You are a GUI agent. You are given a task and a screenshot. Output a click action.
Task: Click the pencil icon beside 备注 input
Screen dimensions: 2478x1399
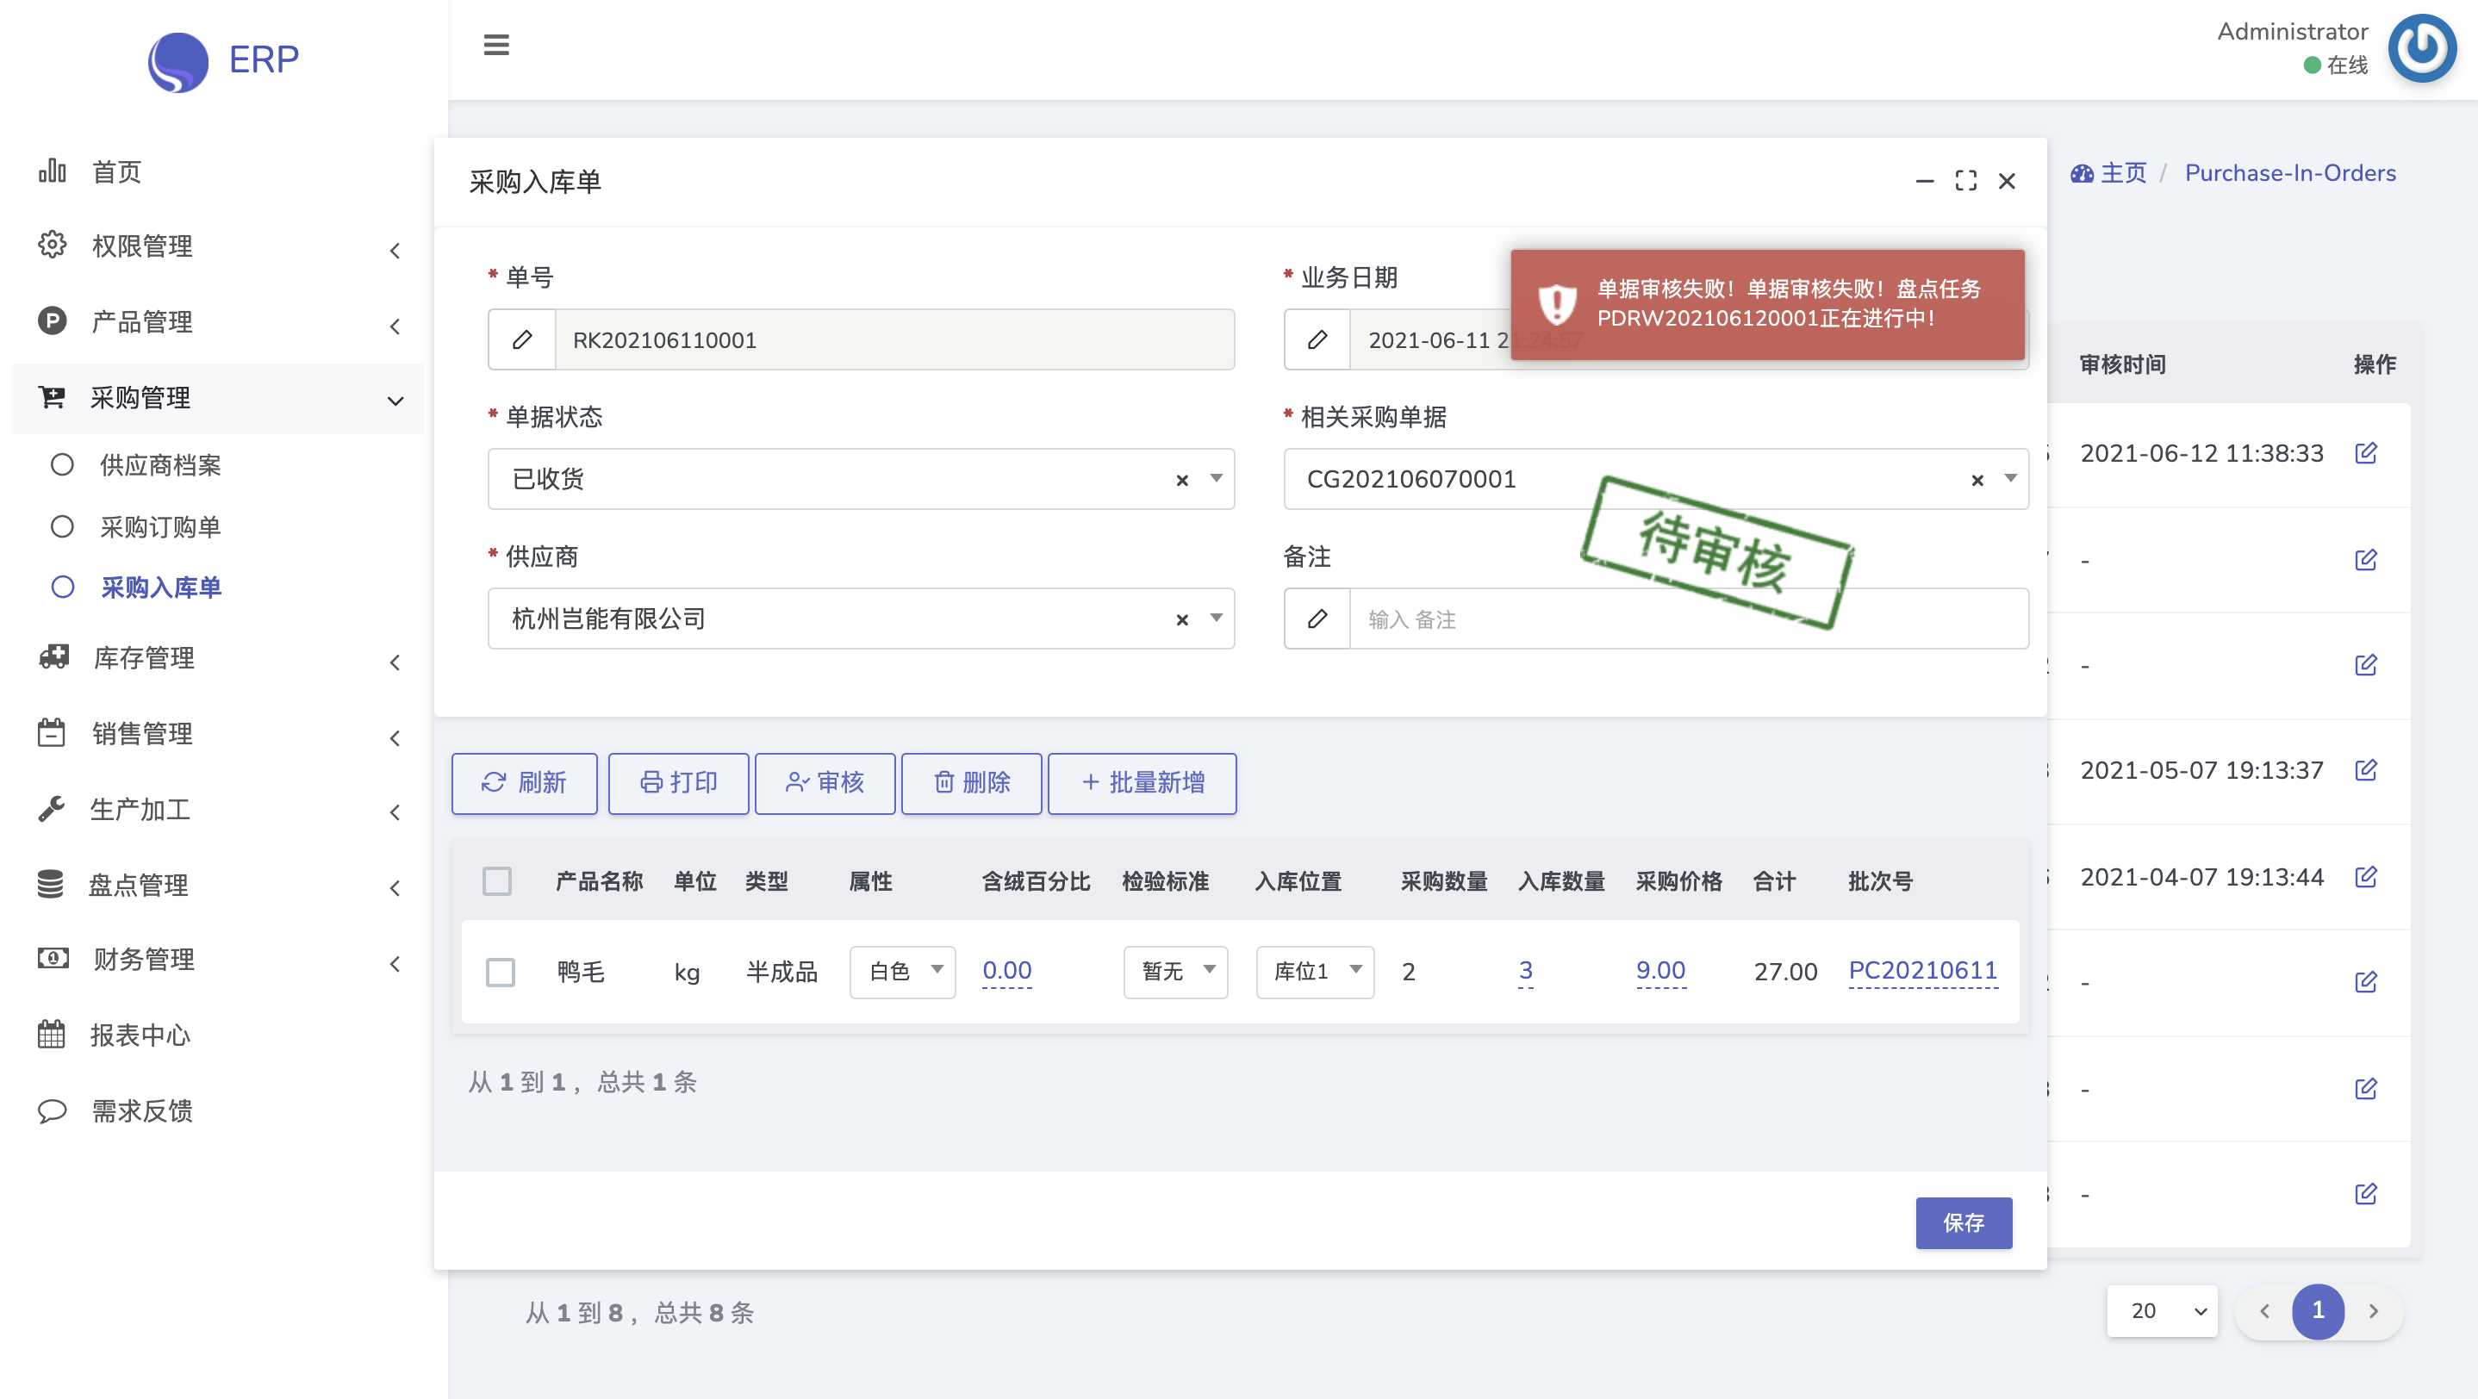[1317, 619]
